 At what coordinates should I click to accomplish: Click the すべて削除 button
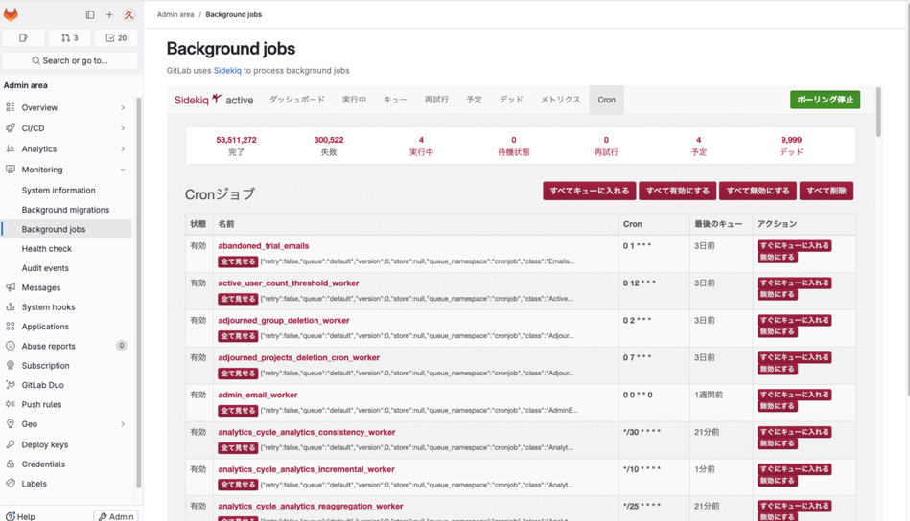tap(826, 191)
